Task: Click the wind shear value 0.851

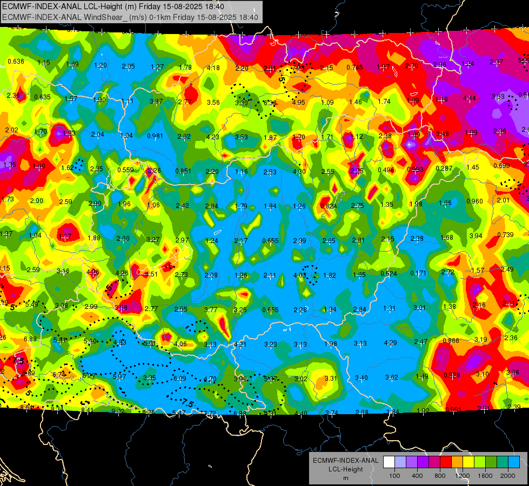Action: click(x=183, y=171)
